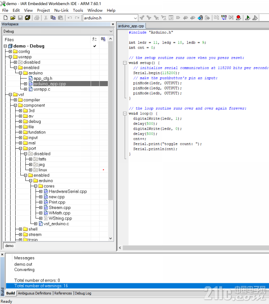Select the arduino_app.cpp editor tab
This screenshot has height=304, width=269.
131,26
